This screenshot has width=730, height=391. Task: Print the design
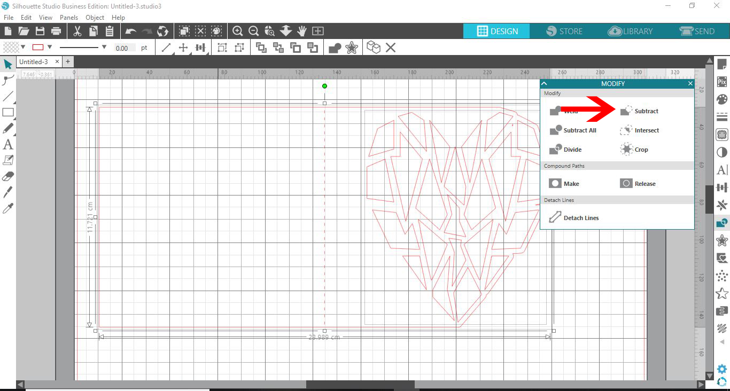56,31
